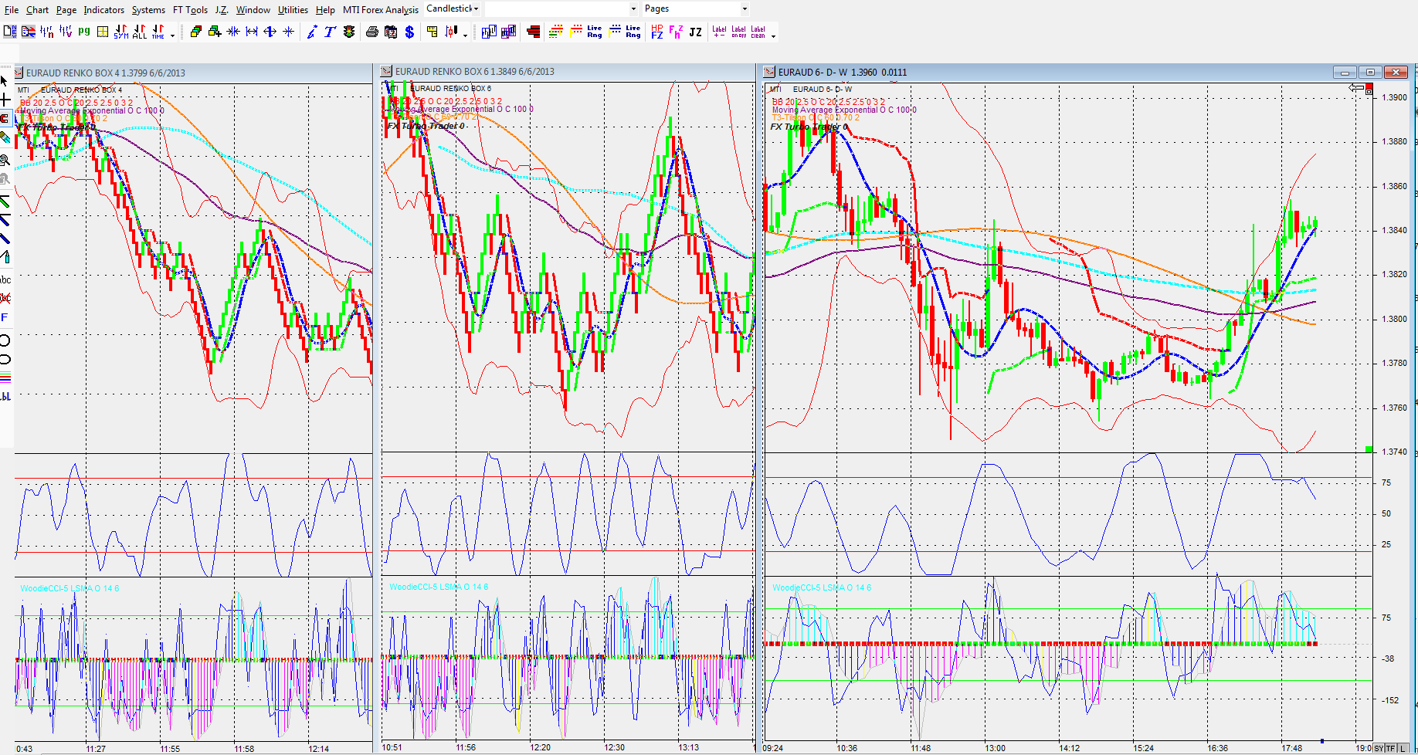Select the blue 'F' tool in sidebar
1418x755 pixels.
click(x=5, y=317)
